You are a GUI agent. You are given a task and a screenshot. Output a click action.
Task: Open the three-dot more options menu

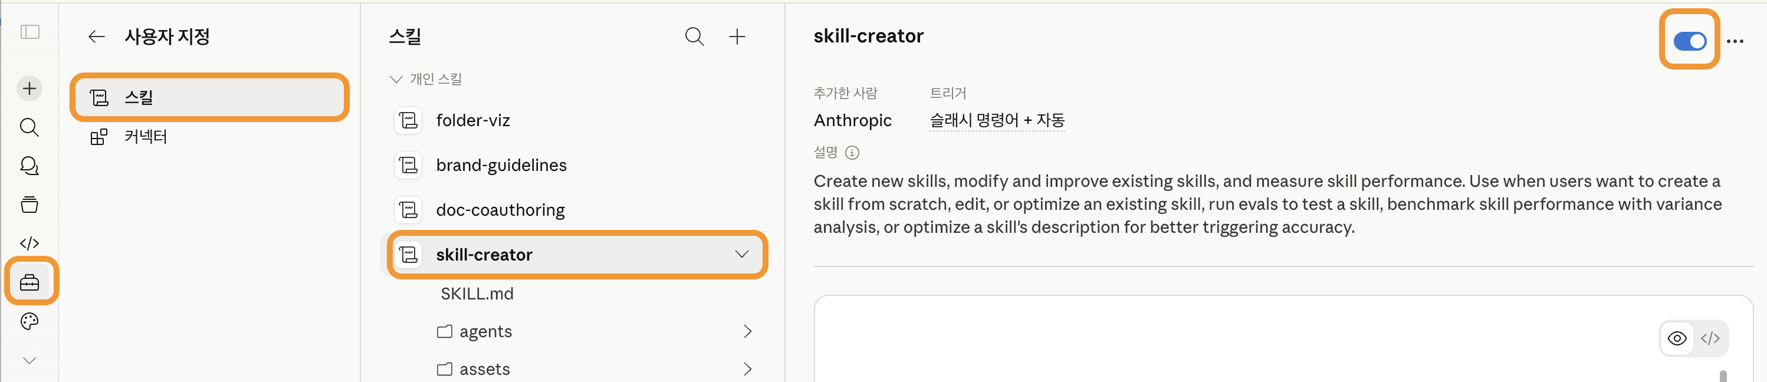(1735, 42)
